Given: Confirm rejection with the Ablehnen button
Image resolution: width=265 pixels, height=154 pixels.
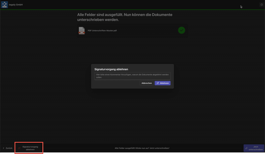Looking at the screenshot, I should tap(163, 83).
